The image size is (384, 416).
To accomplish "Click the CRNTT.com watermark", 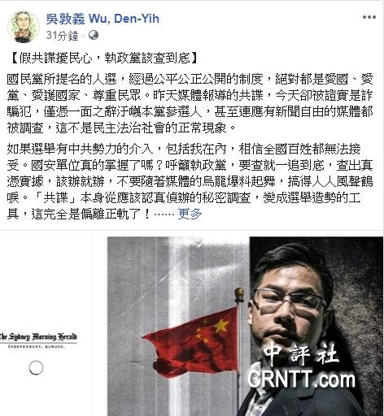I will coord(301,379).
